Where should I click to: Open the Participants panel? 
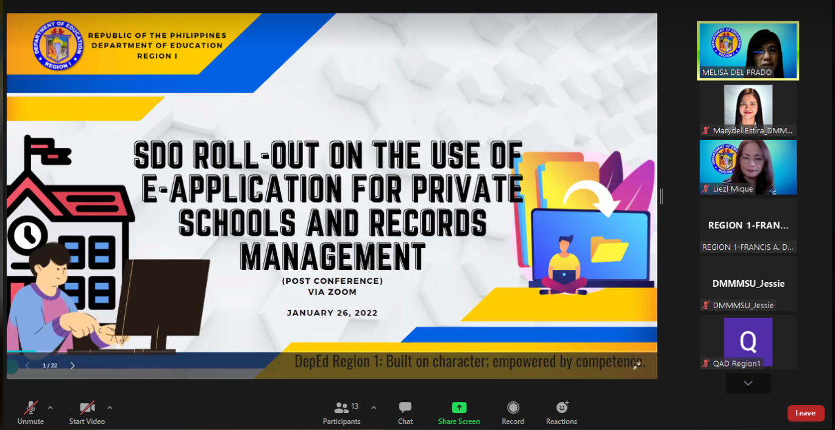click(342, 412)
